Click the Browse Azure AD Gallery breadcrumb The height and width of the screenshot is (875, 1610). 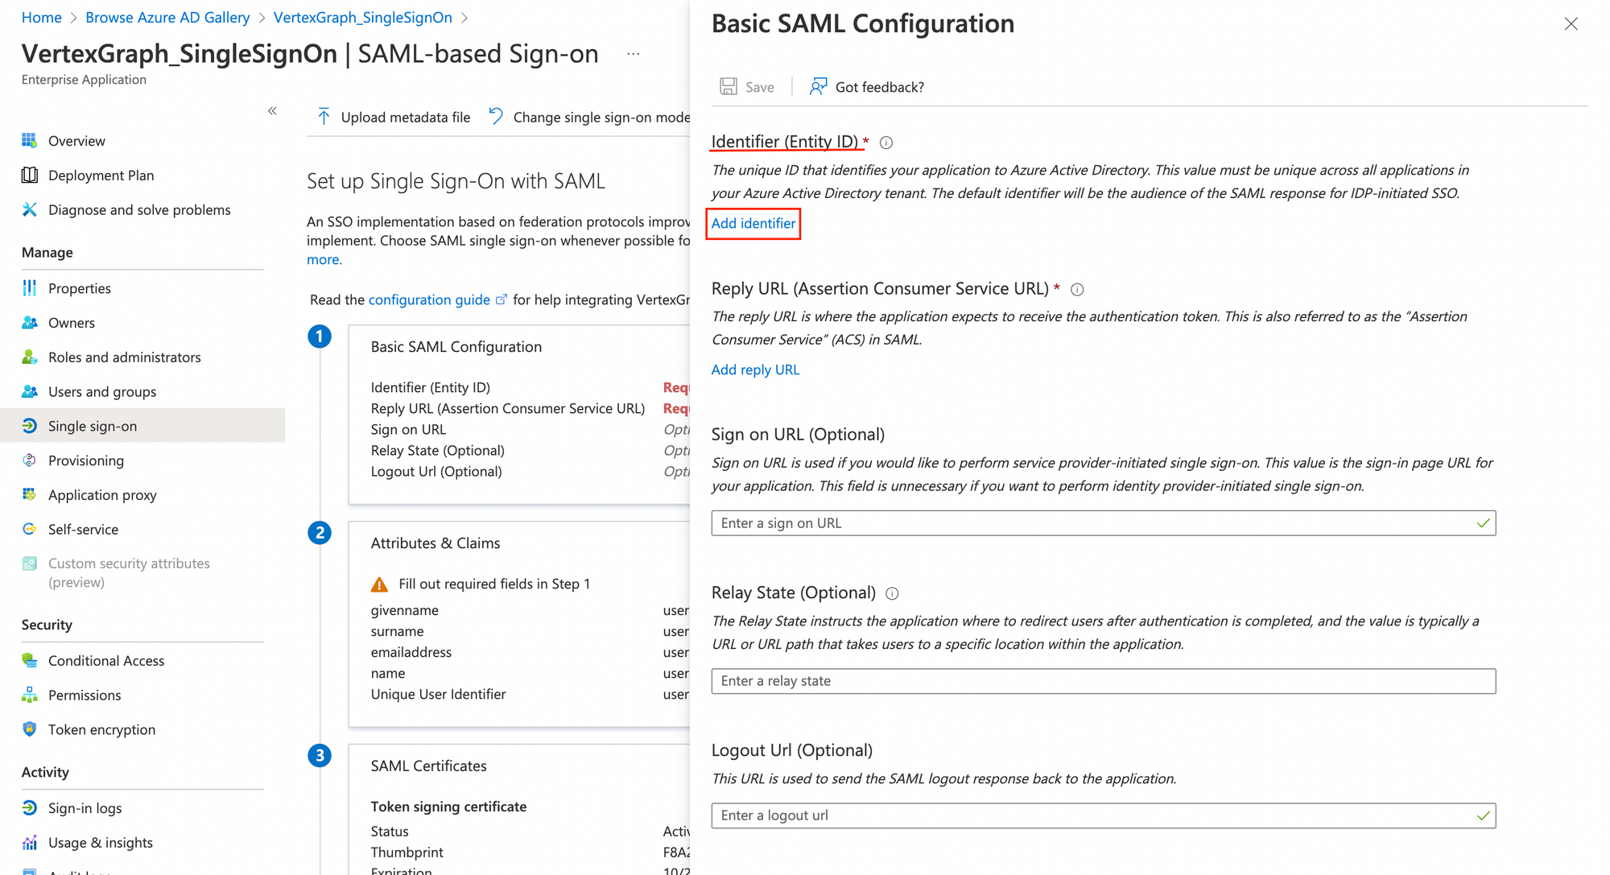(167, 17)
